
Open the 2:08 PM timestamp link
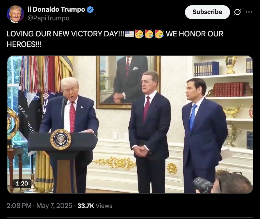tap(19, 206)
